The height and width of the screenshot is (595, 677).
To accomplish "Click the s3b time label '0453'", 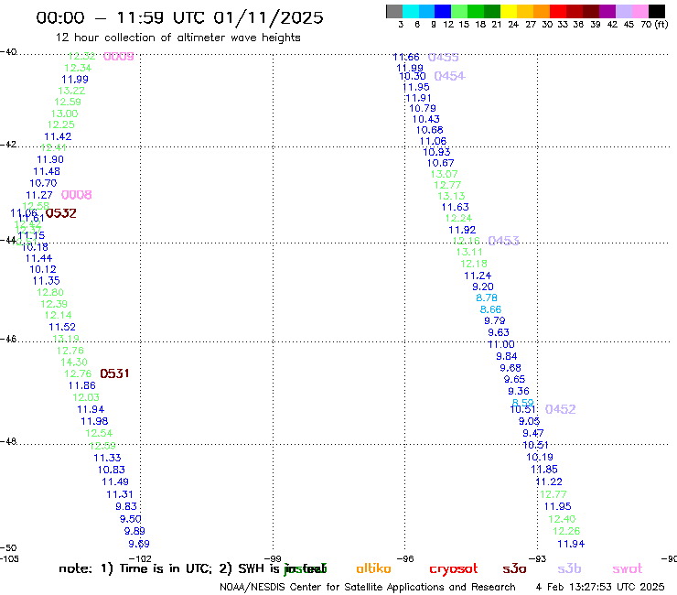I will click(503, 241).
